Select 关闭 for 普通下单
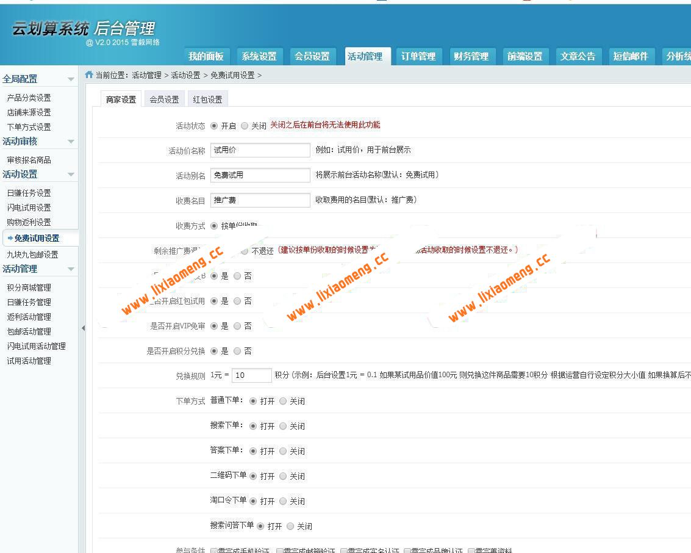Image resolution: width=691 pixels, height=553 pixels. click(x=282, y=401)
